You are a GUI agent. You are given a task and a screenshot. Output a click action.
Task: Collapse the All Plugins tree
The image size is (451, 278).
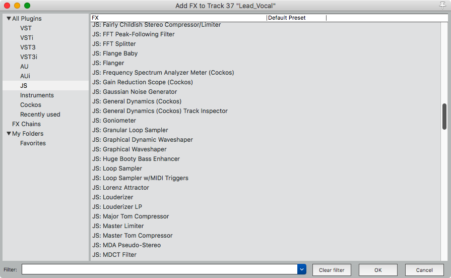click(x=9, y=19)
